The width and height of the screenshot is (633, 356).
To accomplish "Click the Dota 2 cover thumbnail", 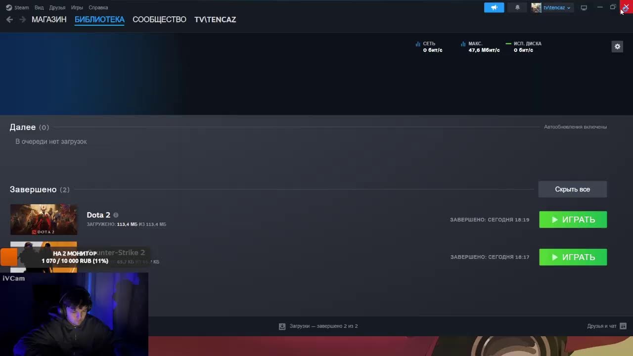I will (x=44, y=220).
